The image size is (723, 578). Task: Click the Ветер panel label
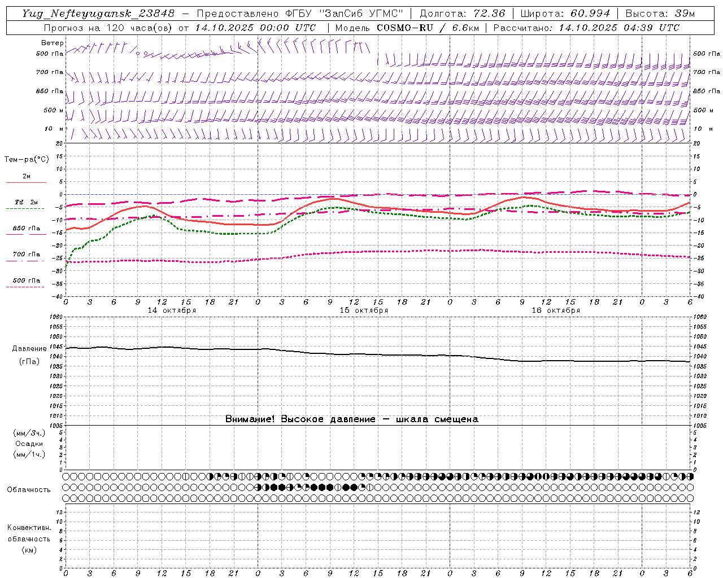53,43
